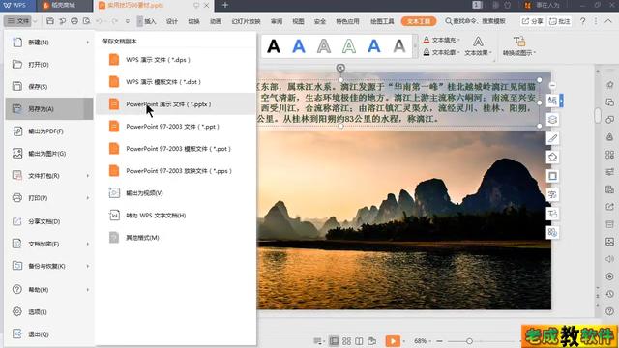
Task: Select 分享文档(D) menu entry
Action: [x=49, y=221]
